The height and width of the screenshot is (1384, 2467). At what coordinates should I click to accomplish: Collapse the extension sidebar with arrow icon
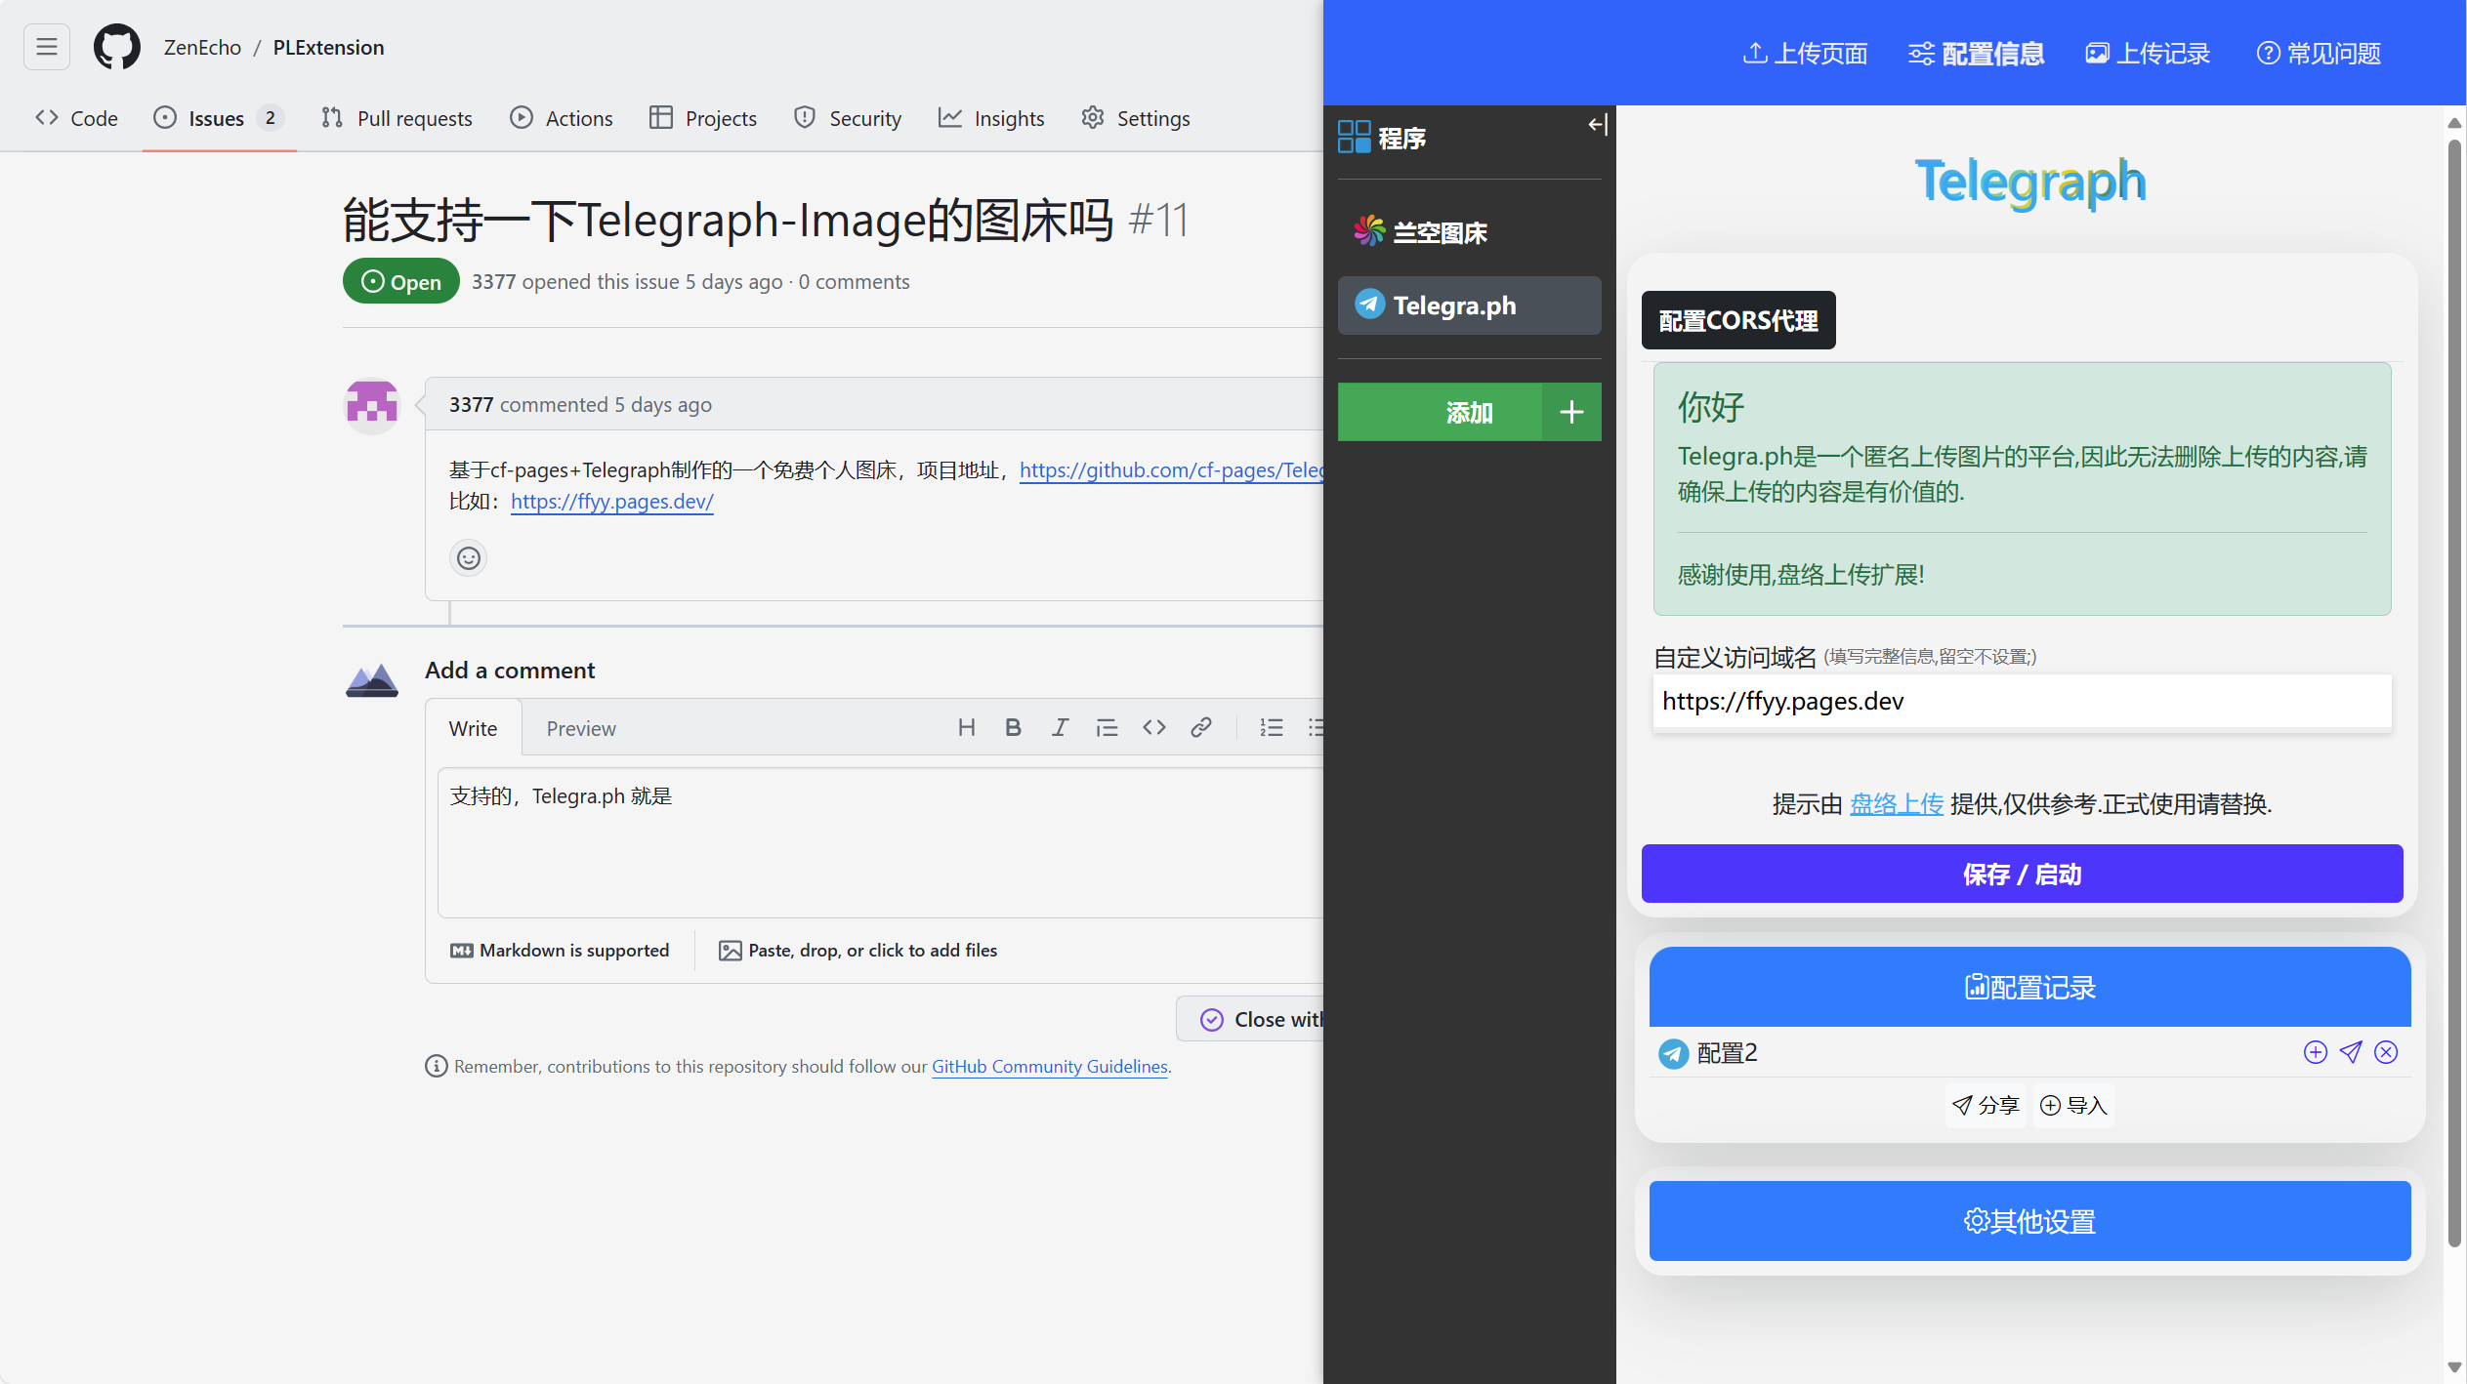[1598, 124]
